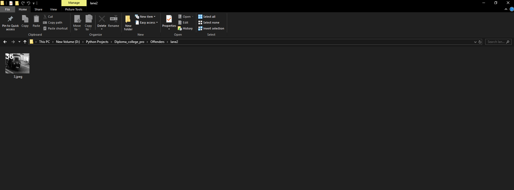The height and width of the screenshot is (190, 514).
Task: Click Quick Access properties checkmark icon
Action: (x=11, y=3)
